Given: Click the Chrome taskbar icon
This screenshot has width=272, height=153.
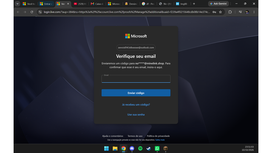Looking at the screenshot, I should (123, 148).
